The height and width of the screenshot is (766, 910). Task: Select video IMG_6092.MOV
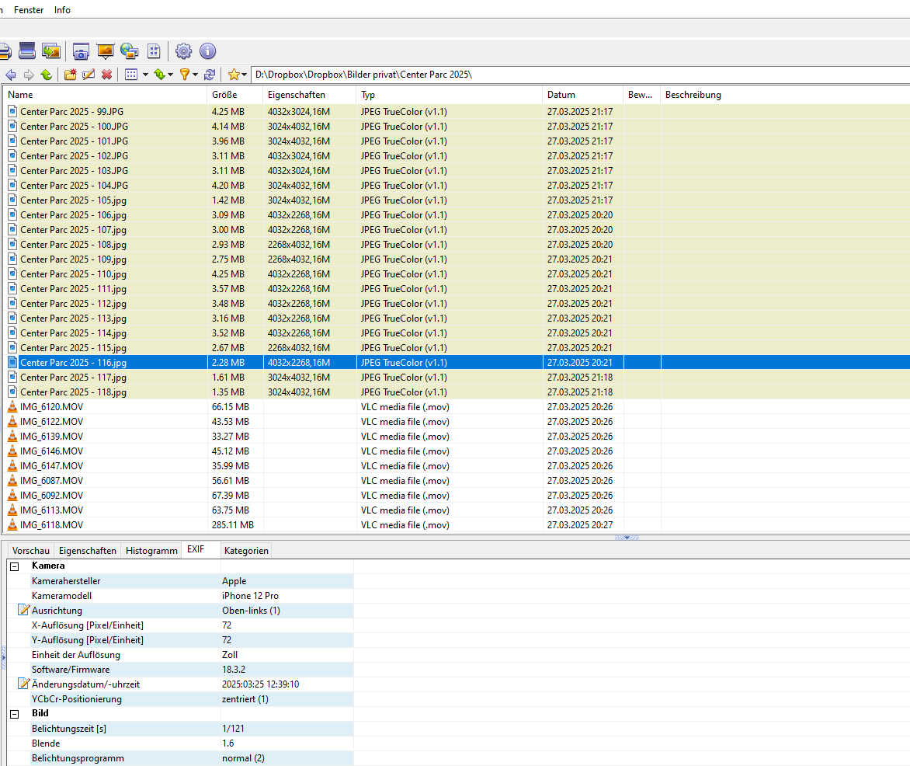(51, 496)
